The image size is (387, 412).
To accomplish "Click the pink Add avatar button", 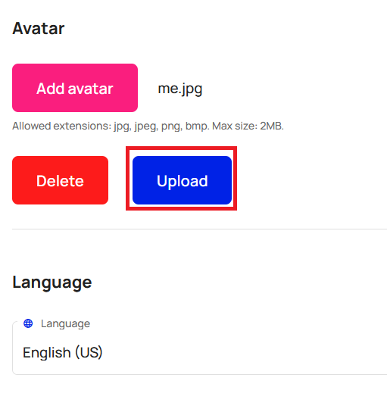I will click(75, 88).
